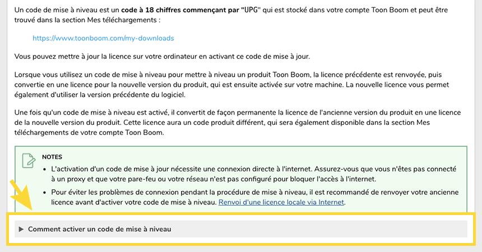The height and width of the screenshot is (252, 482).
Task: Click the "Comment activer un code de mise à niveau" title
Action: [x=99, y=229]
